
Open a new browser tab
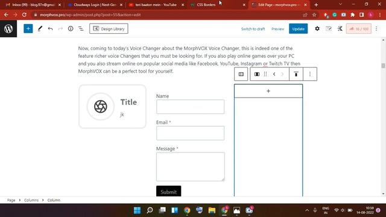[316, 5]
